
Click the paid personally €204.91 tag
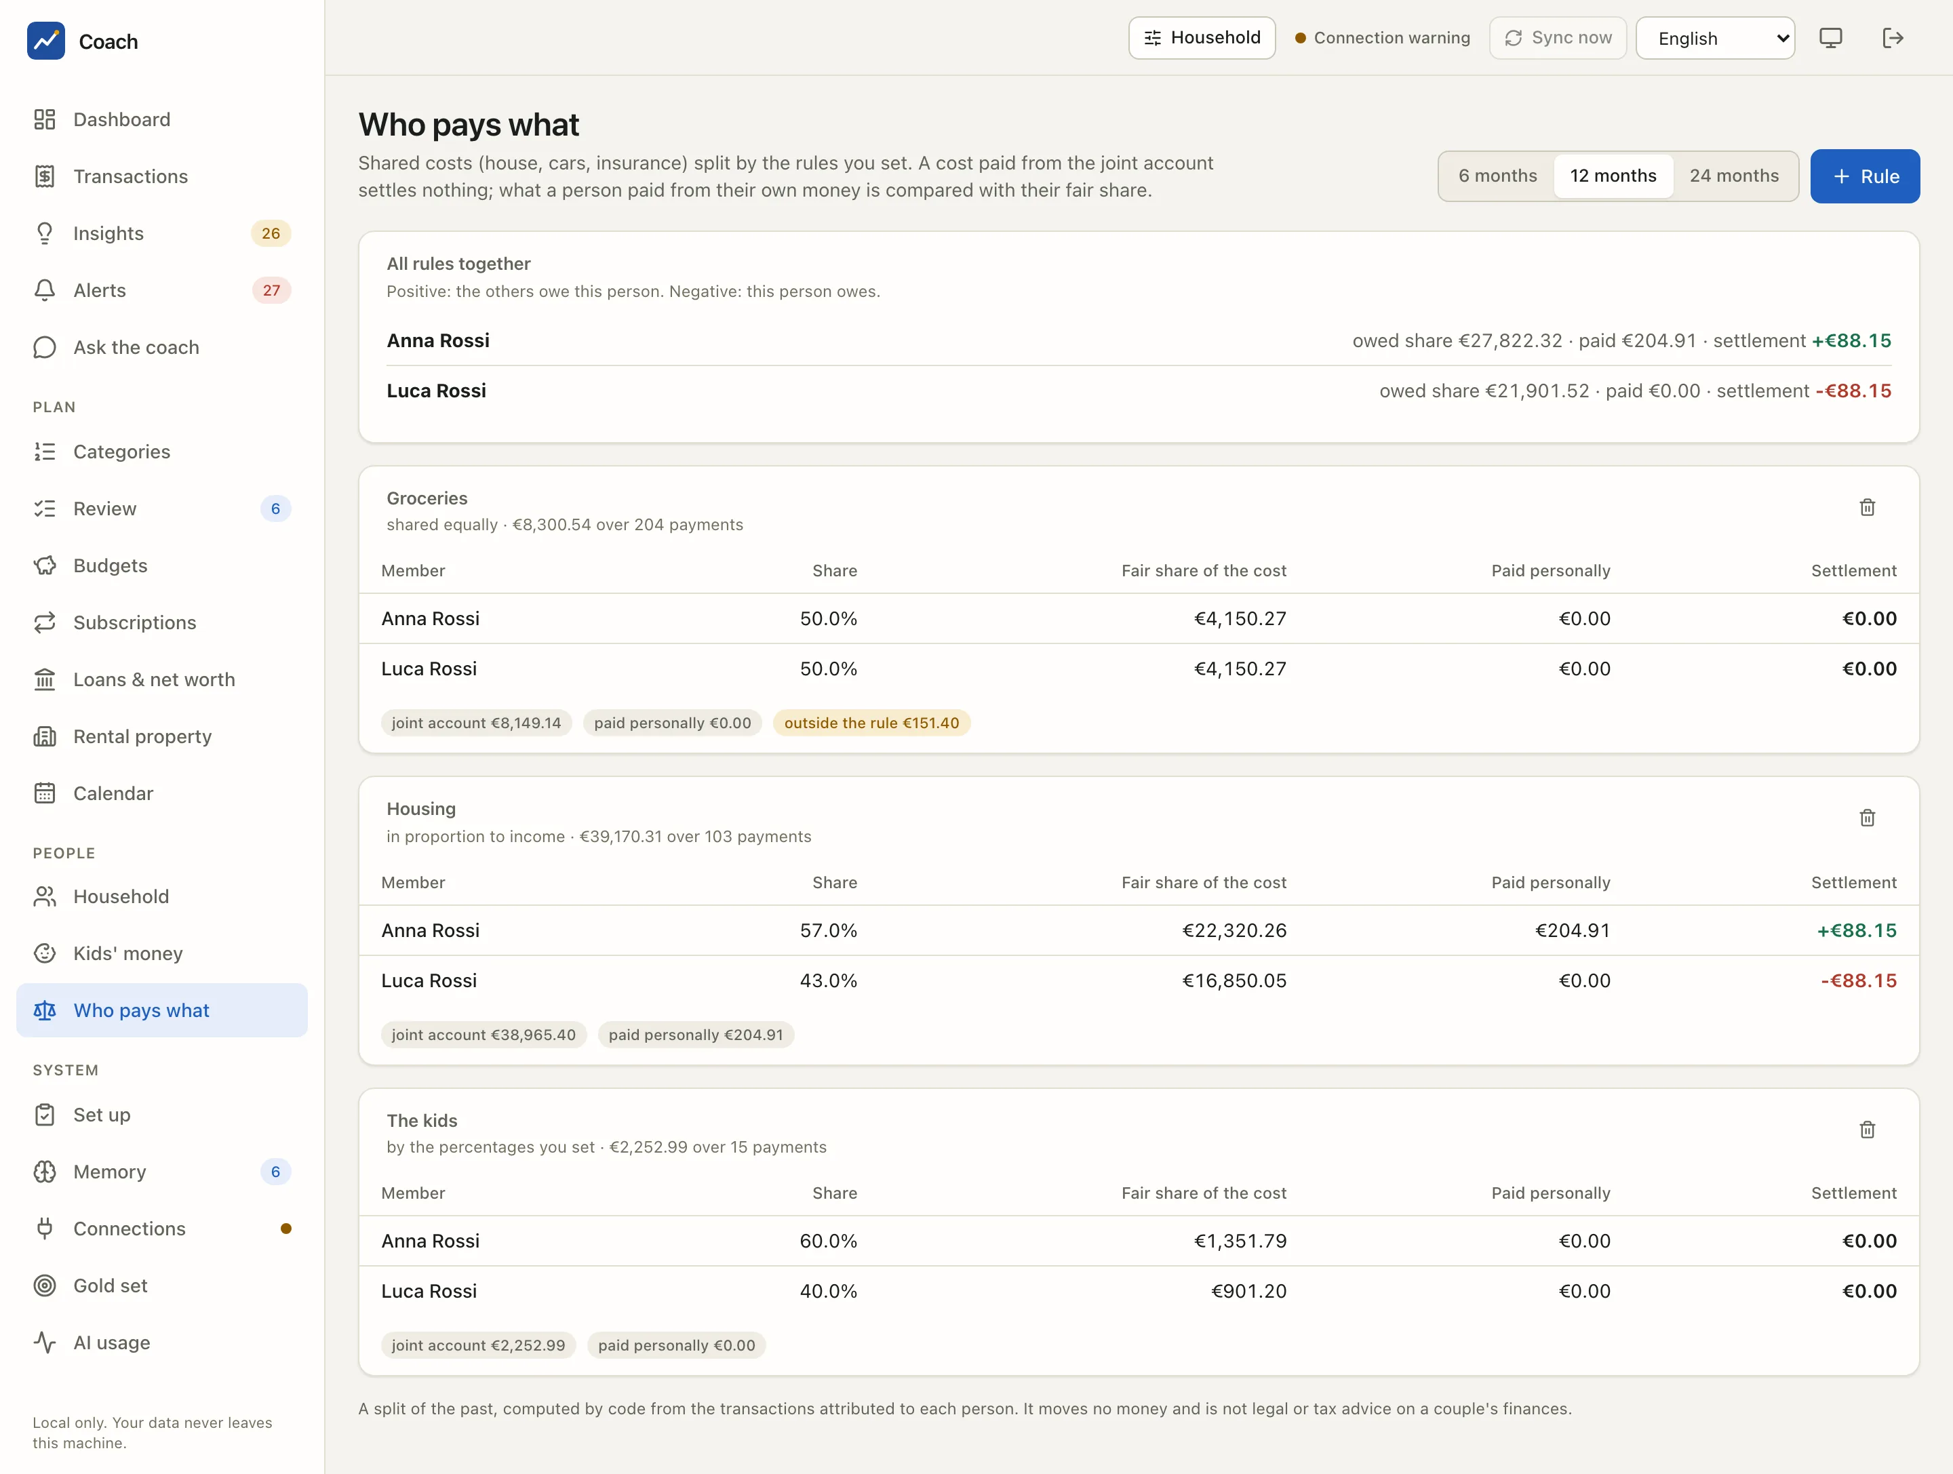[696, 1035]
